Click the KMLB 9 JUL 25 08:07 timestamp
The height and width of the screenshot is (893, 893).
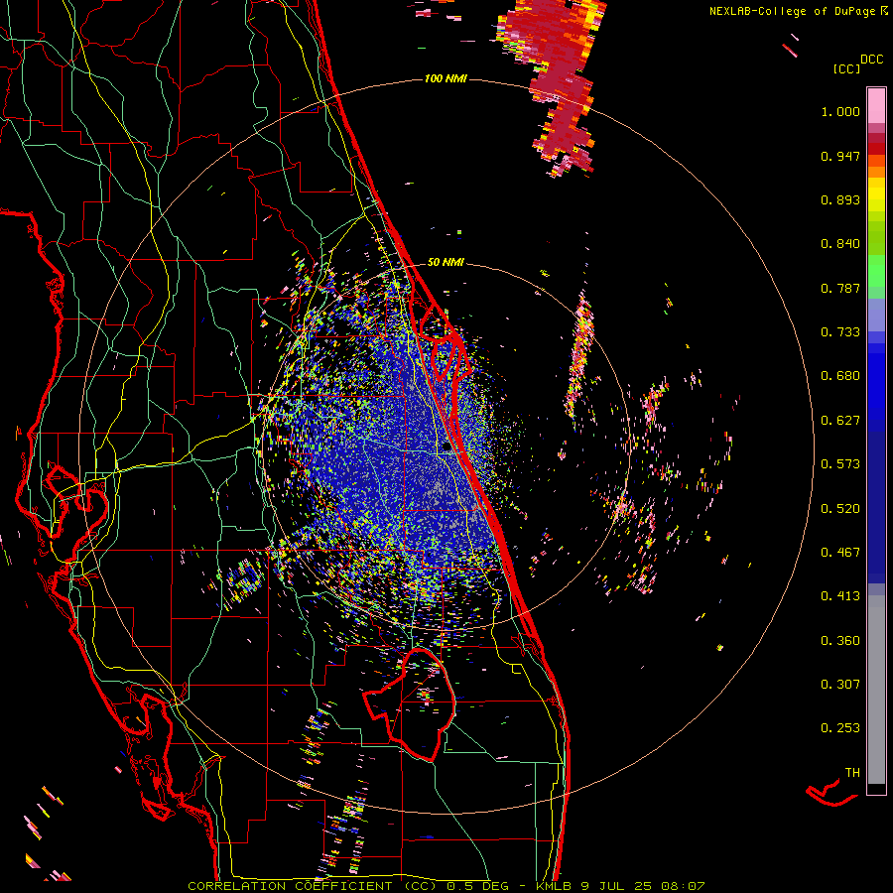620,886
